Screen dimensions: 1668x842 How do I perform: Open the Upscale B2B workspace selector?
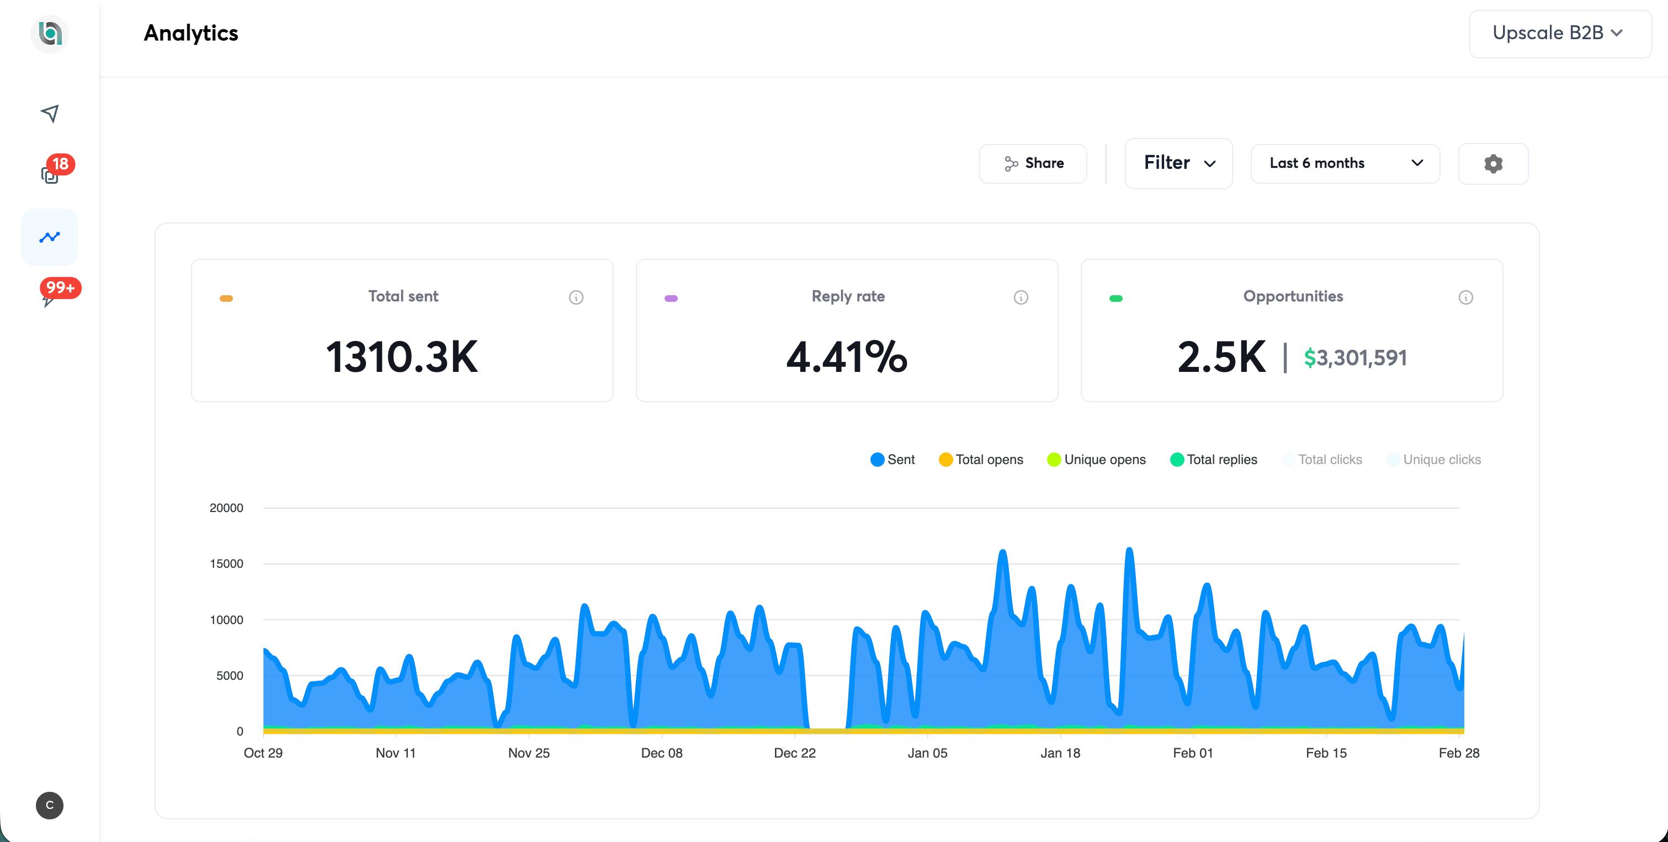click(x=1560, y=33)
